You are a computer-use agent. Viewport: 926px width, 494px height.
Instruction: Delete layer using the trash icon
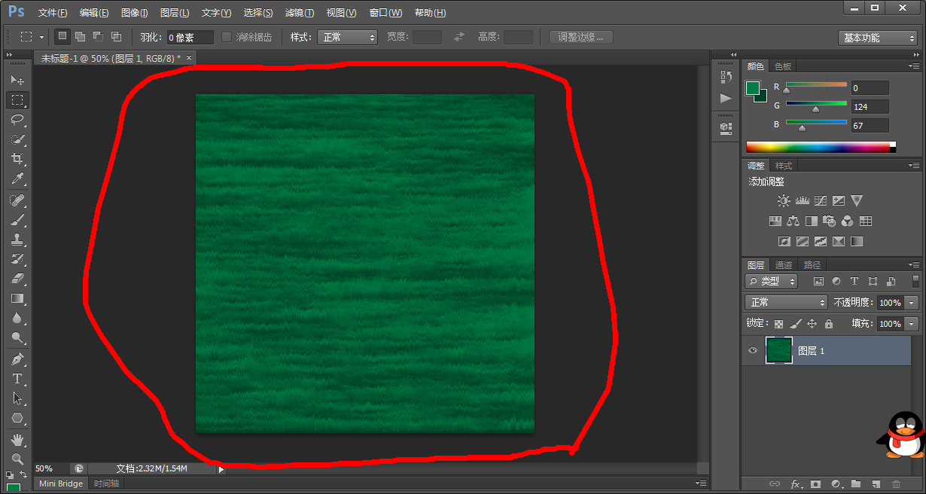(896, 483)
